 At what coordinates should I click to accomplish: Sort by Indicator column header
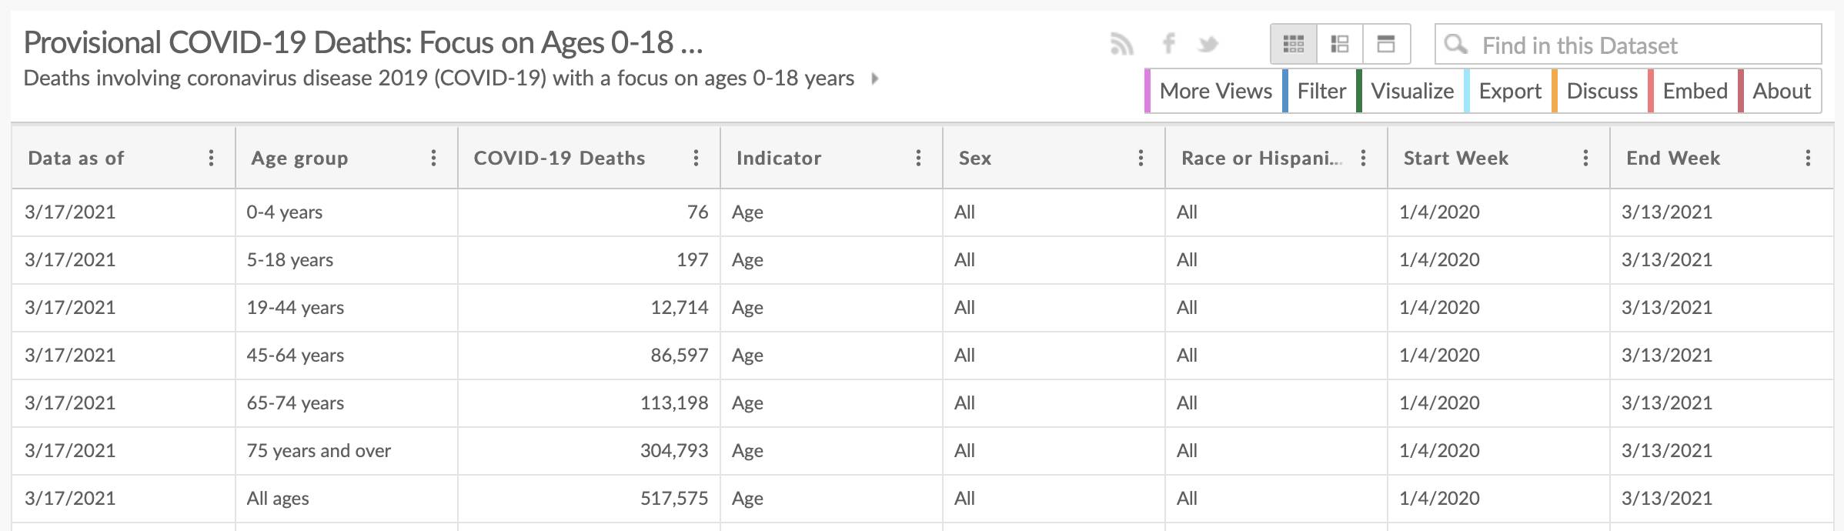[779, 158]
